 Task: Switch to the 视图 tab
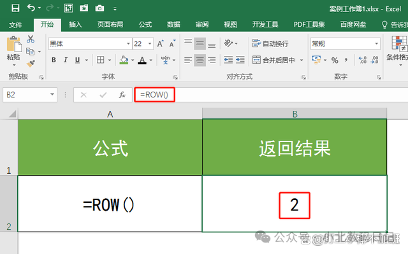pyautogui.click(x=230, y=25)
